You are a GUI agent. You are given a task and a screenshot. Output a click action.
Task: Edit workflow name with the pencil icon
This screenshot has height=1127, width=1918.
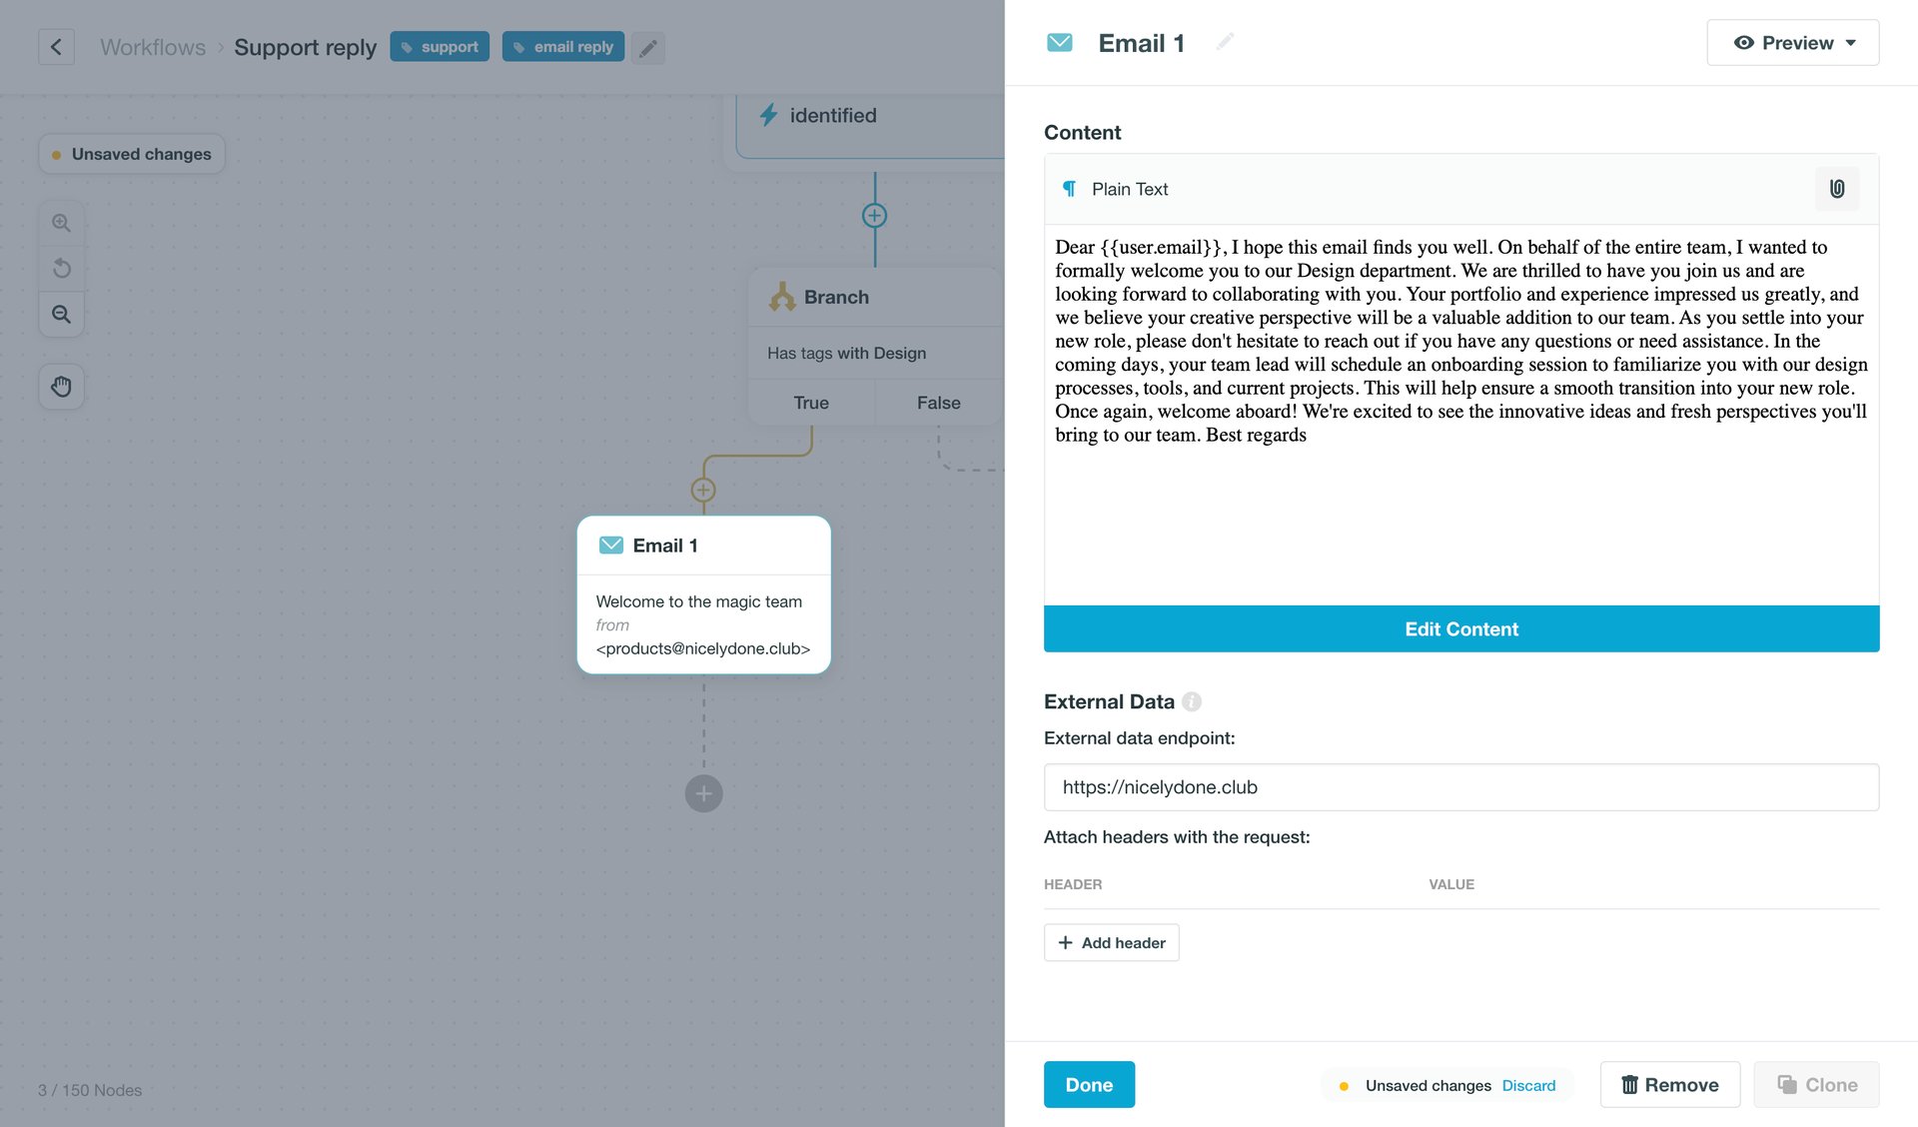(x=647, y=47)
